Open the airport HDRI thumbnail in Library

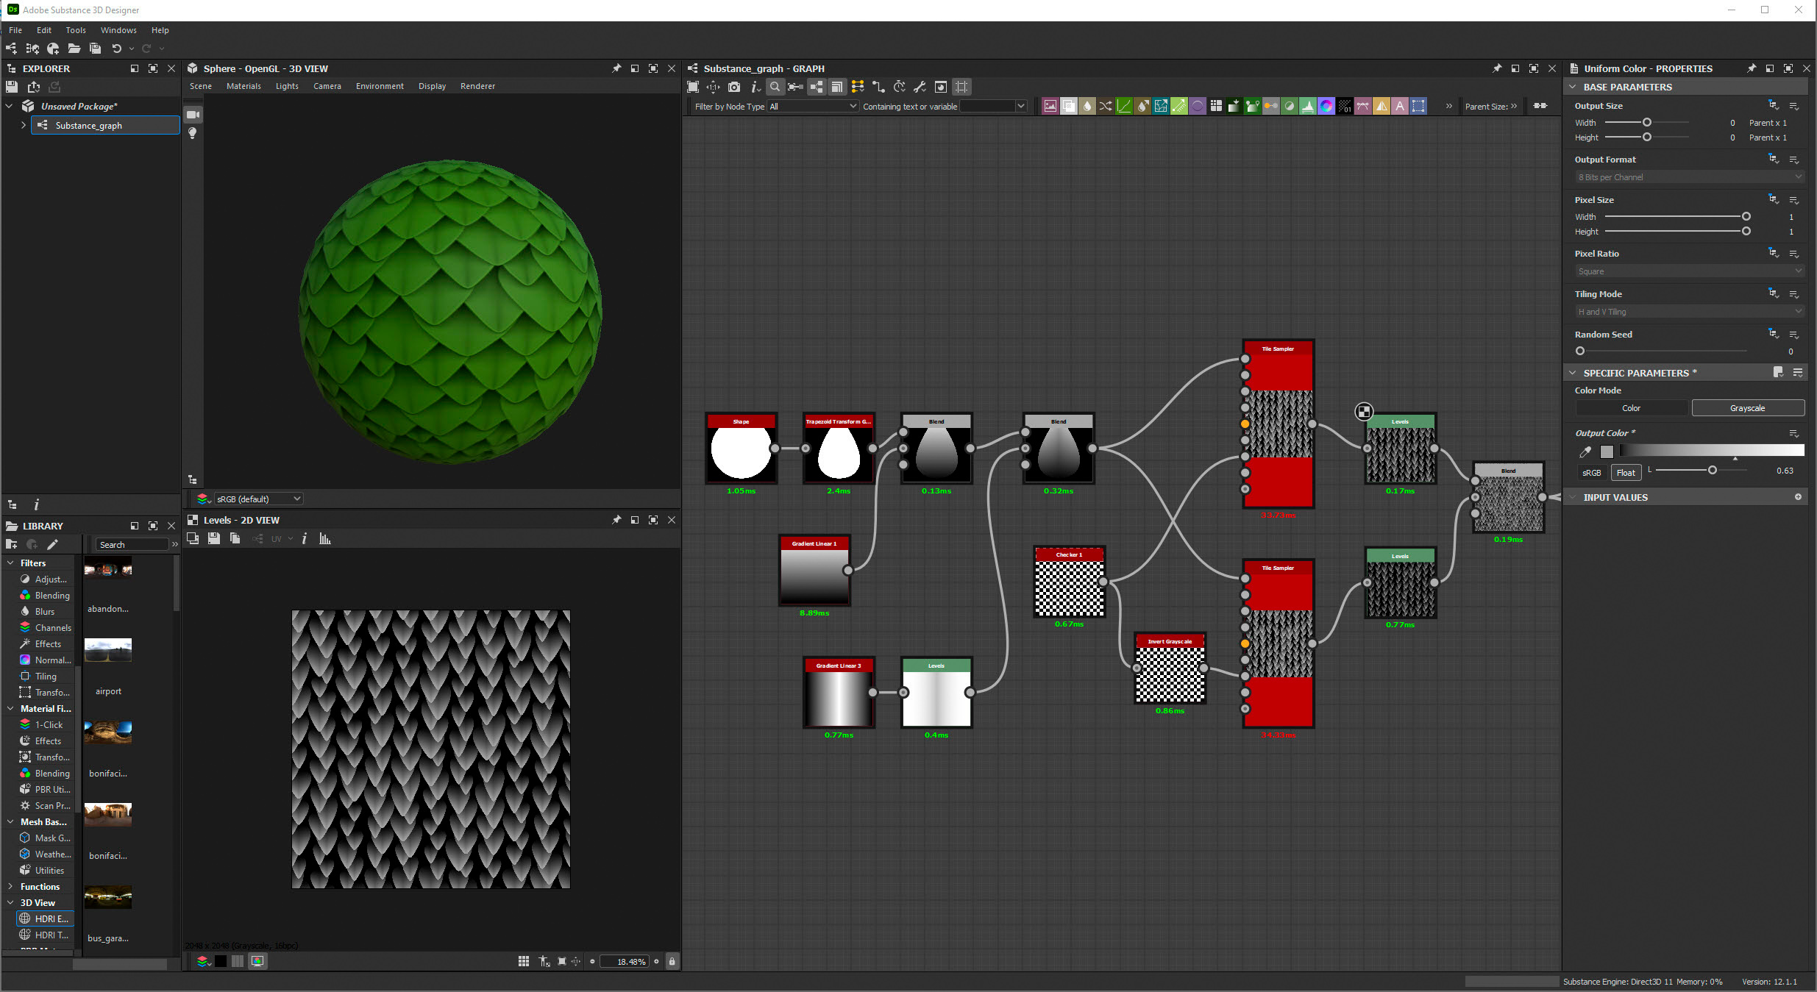tap(107, 650)
